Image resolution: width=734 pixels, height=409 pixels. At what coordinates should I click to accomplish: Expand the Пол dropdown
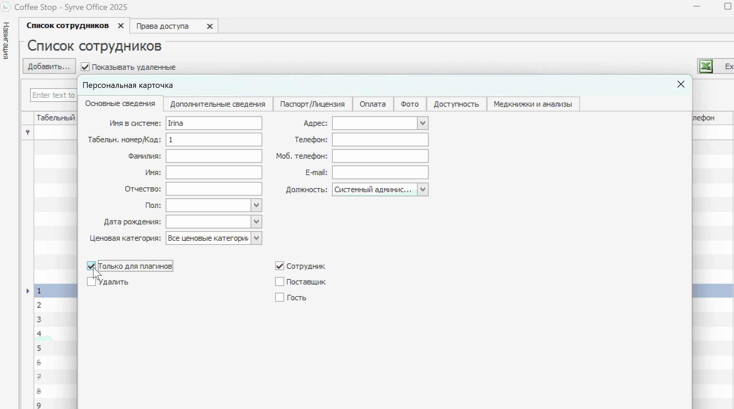(256, 206)
